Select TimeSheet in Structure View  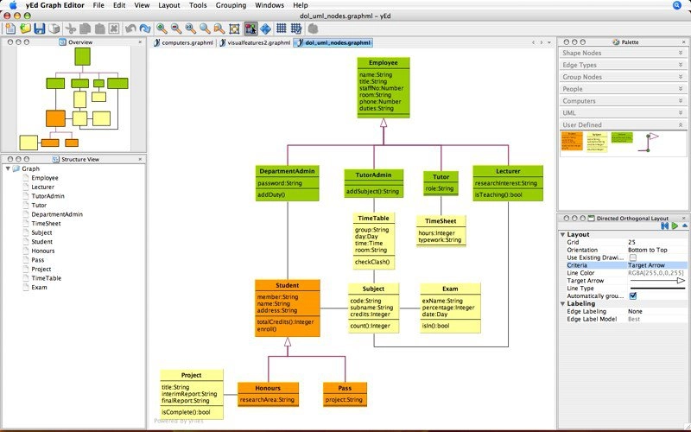46,224
